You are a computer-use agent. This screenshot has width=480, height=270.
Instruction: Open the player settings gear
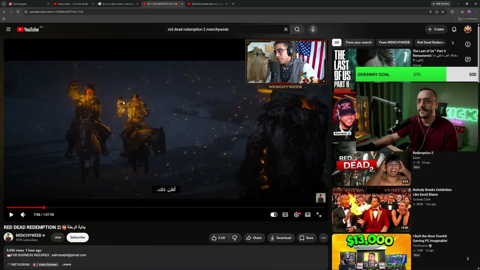coord(297,214)
